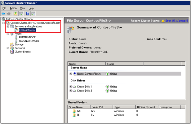Sort shares by Description column header
Image resolution: width=191 pixels, height=124 pixels.
[169, 107]
